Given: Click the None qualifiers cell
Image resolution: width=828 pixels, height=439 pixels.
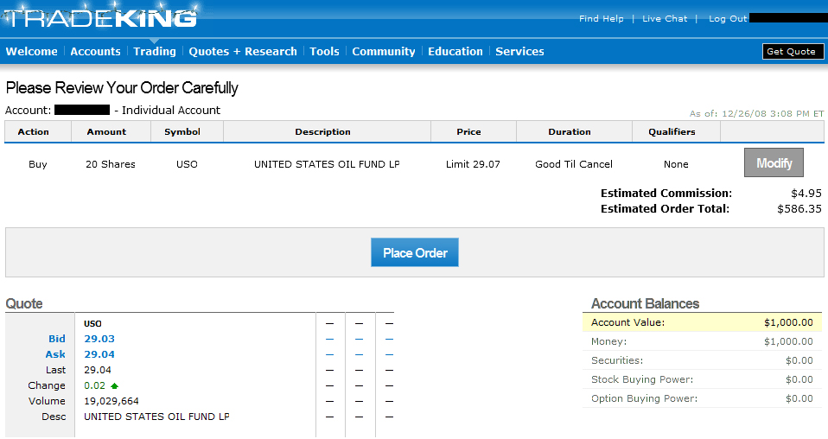Looking at the screenshot, I should (676, 164).
